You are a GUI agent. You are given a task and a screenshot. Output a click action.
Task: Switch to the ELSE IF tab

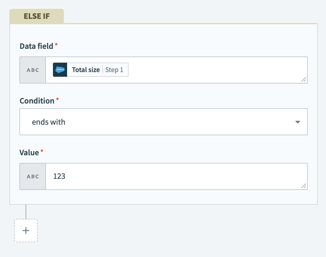(x=36, y=16)
